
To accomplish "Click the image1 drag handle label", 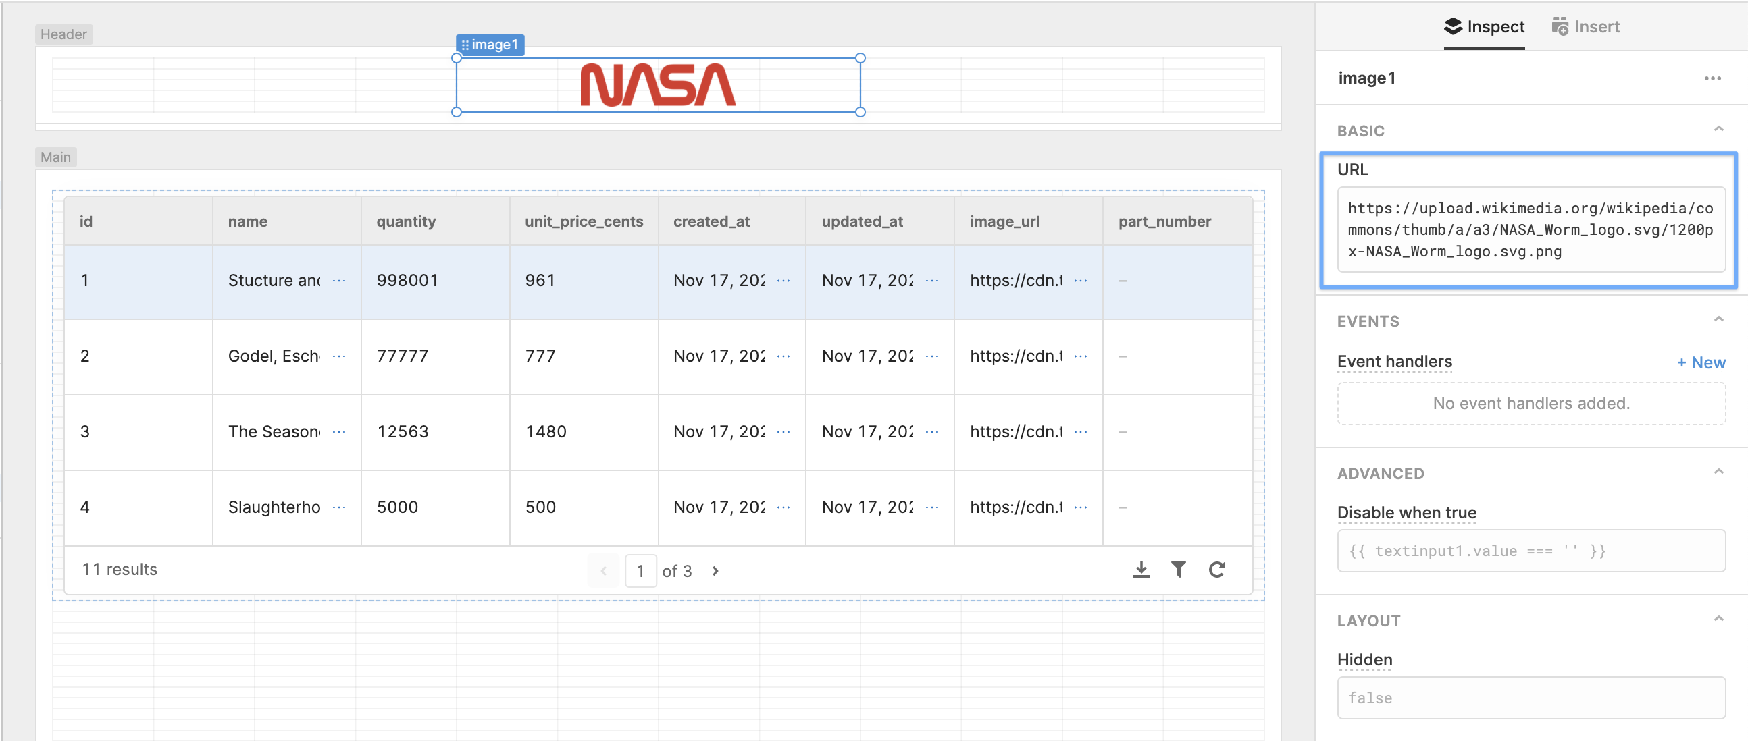I will pos(490,45).
